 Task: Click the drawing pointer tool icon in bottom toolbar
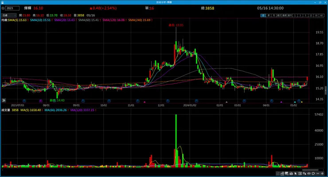pos(305,173)
